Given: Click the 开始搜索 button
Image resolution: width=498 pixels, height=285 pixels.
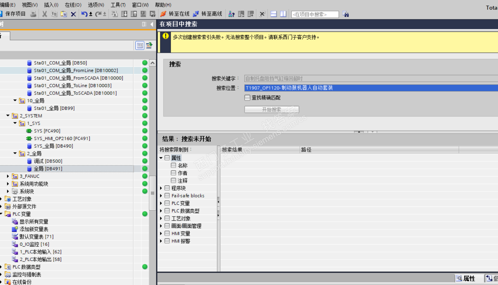Looking at the screenshot, I should tap(272, 109).
